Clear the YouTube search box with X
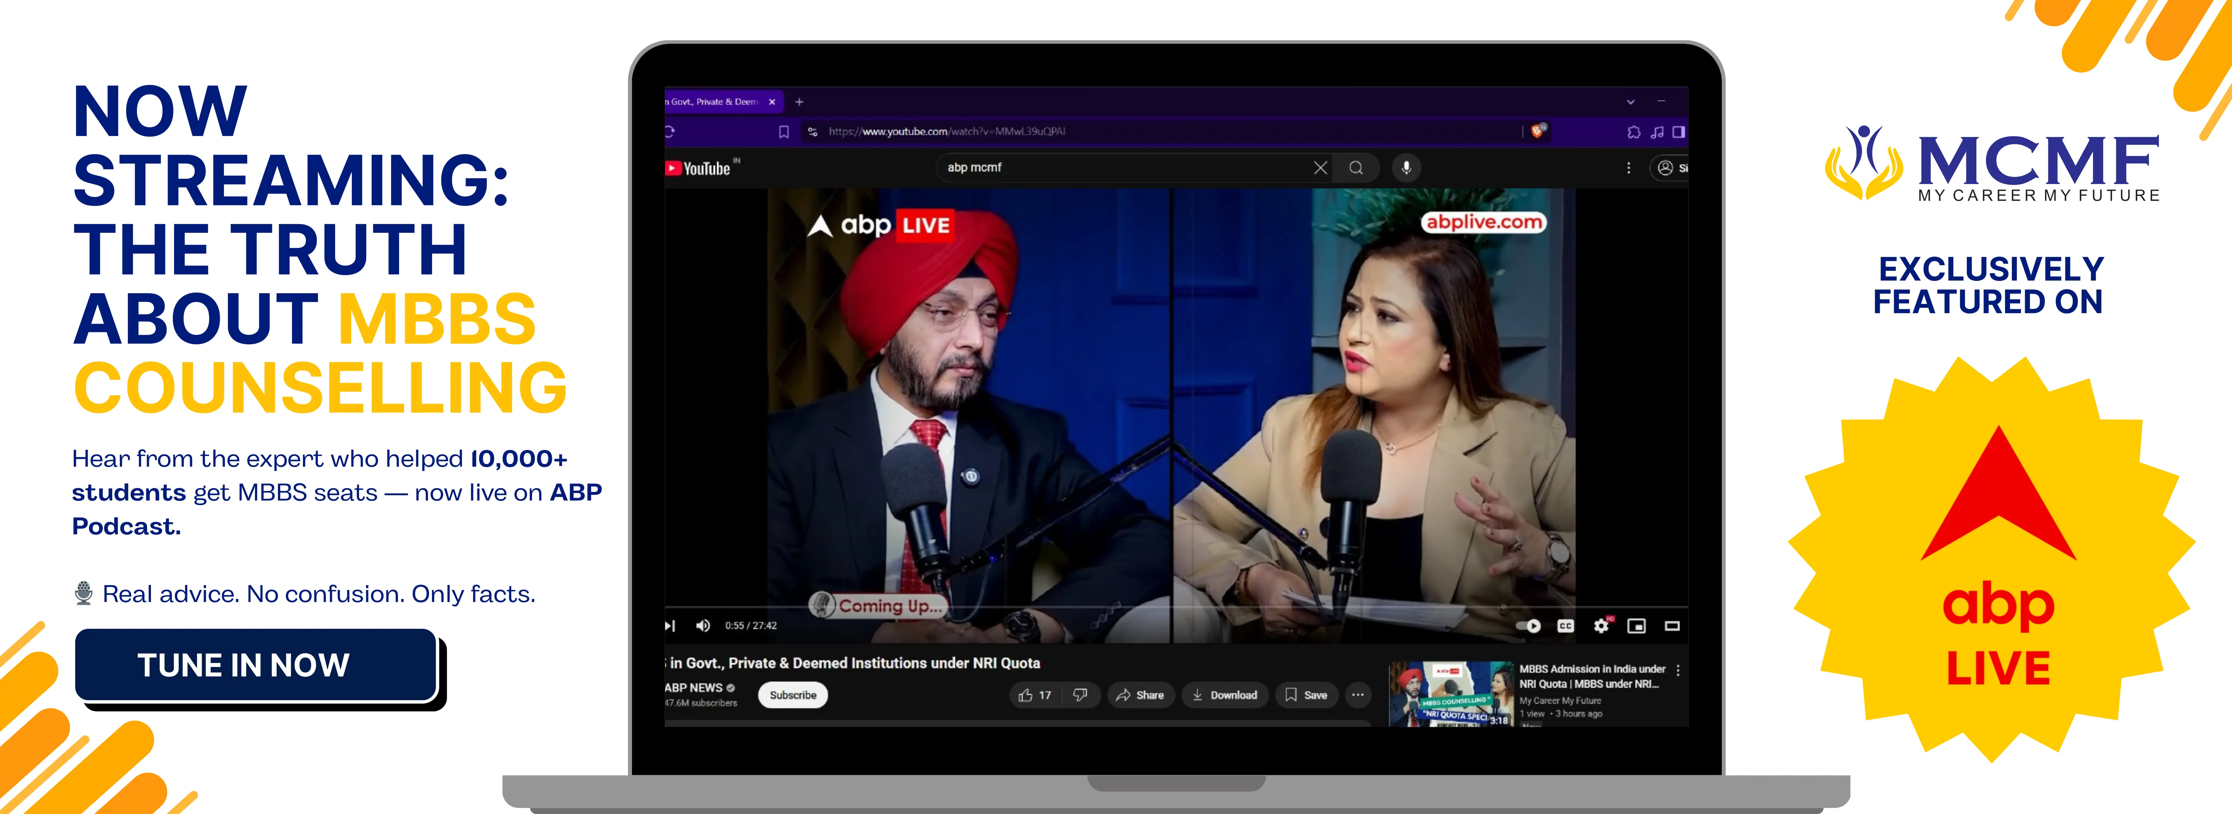This screenshot has width=2232, height=814. pyautogui.click(x=1320, y=168)
